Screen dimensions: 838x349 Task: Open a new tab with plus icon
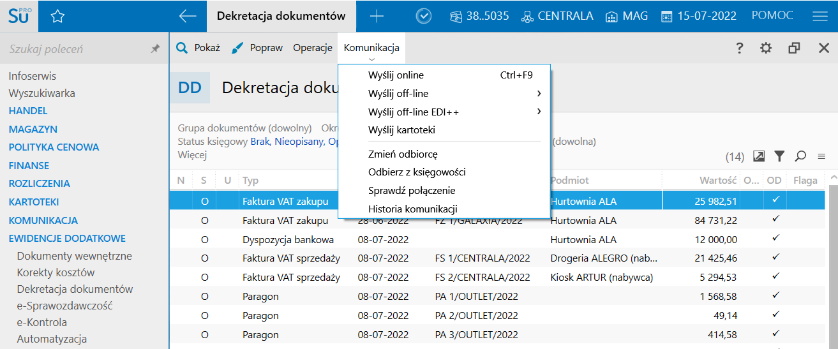point(377,16)
